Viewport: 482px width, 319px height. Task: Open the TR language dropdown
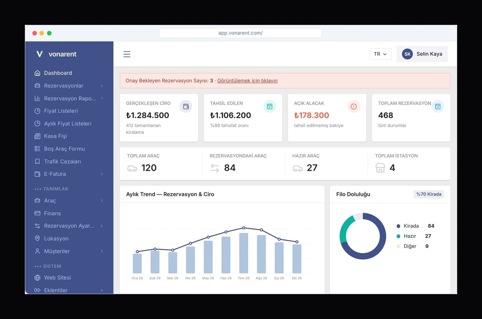coord(380,54)
